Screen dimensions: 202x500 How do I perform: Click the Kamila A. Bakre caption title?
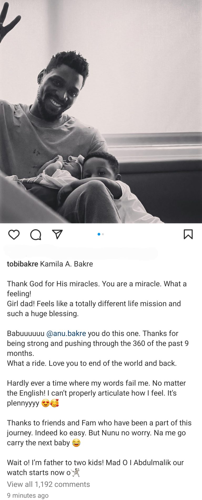(66, 264)
